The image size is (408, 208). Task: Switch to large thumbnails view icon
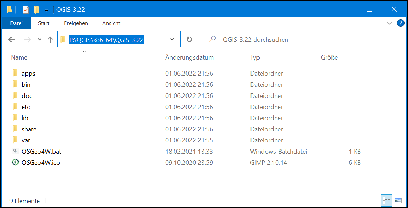click(x=398, y=200)
